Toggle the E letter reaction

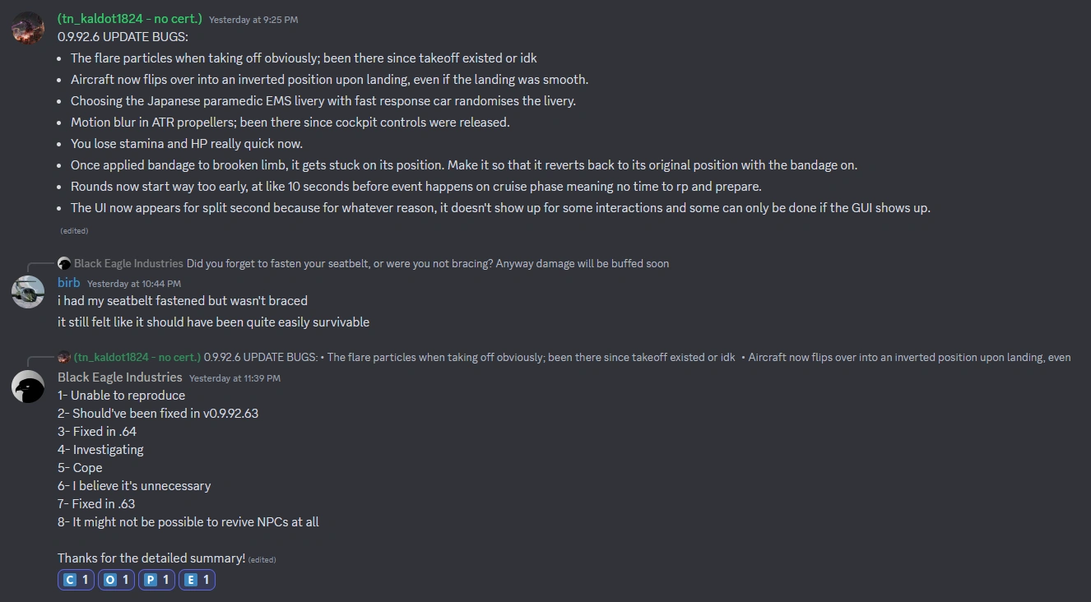tap(197, 580)
